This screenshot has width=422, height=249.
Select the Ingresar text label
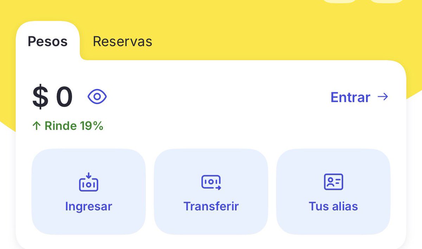click(x=89, y=206)
